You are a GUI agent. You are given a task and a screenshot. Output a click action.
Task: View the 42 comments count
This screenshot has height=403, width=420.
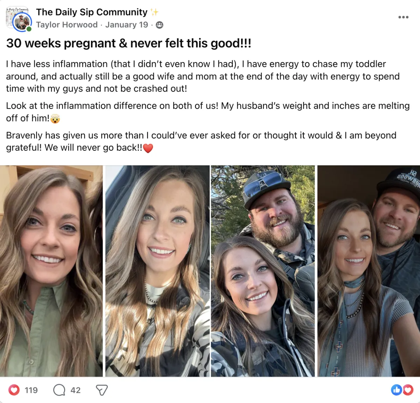tap(76, 390)
